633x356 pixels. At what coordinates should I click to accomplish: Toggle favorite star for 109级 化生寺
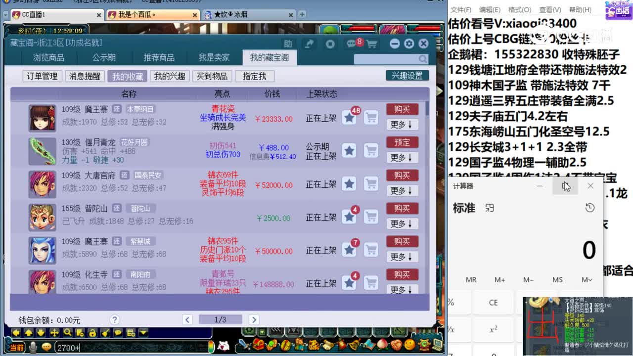click(349, 283)
